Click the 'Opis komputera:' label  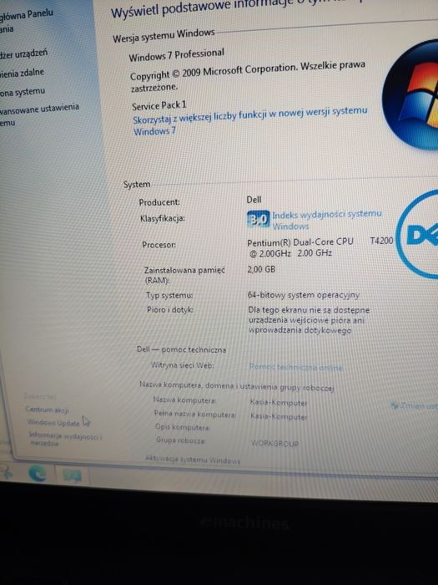183,427
